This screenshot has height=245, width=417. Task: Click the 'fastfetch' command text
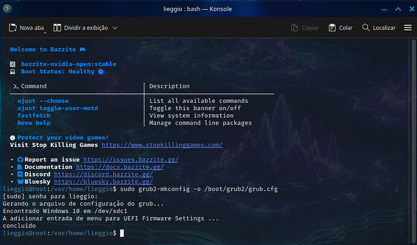click(34, 116)
